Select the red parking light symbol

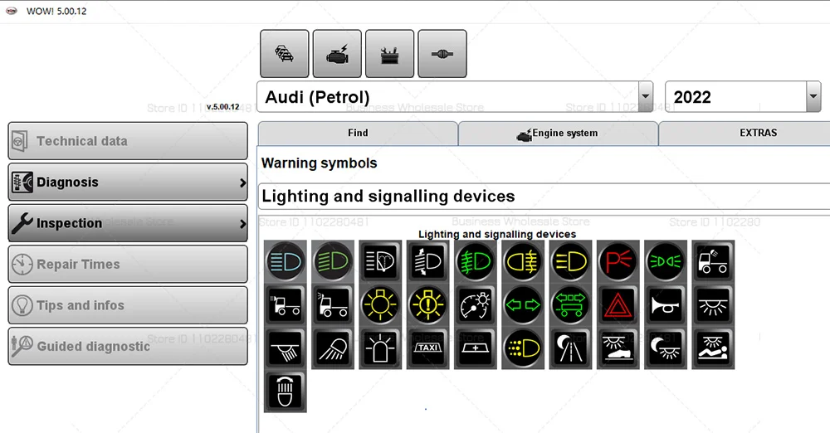[x=618, y=261]
